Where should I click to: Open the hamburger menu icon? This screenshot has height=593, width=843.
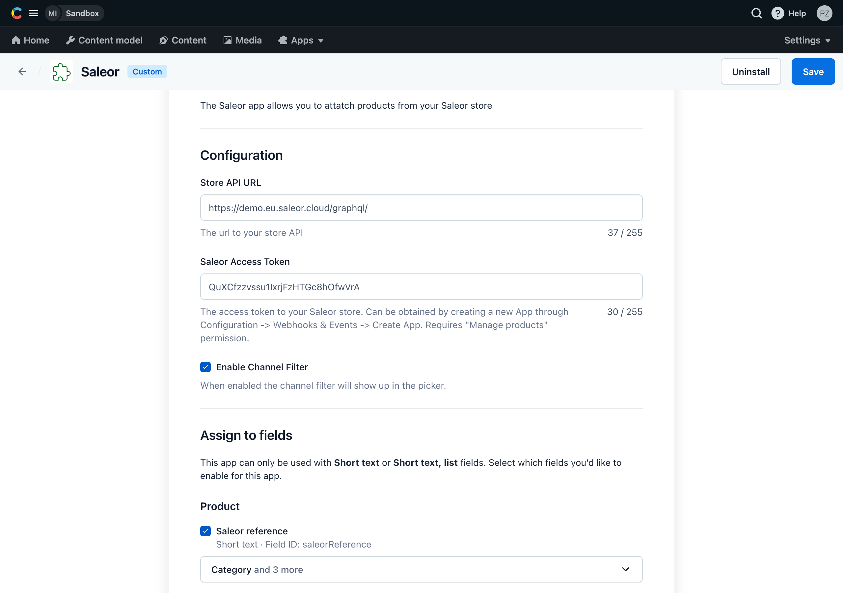coord(33,13)
